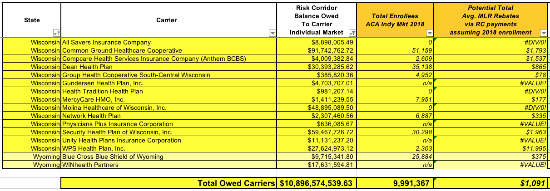Click the Total Owed Carriers label cell
This screenshot has width=550, height=191.
[168, 183]
